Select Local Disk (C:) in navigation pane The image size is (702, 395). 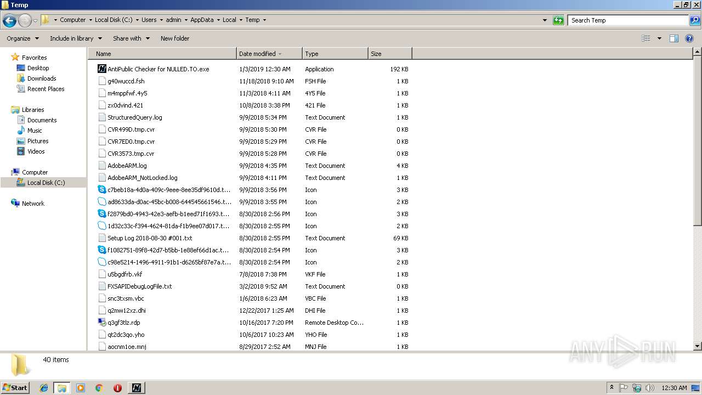[x=46, y=183]
